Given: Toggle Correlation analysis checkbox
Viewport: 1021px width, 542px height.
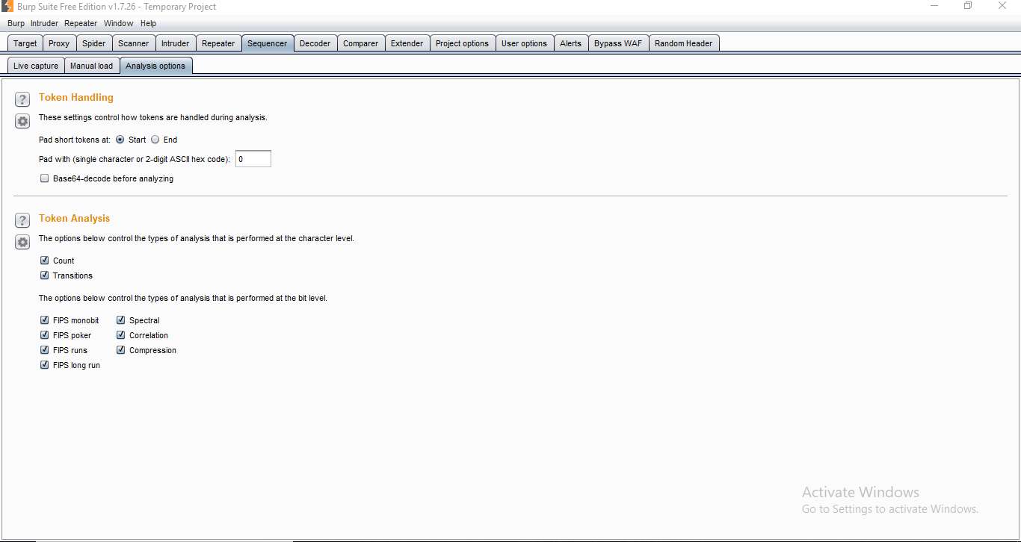Looking at the screenshot, I should tap(121, 335).
